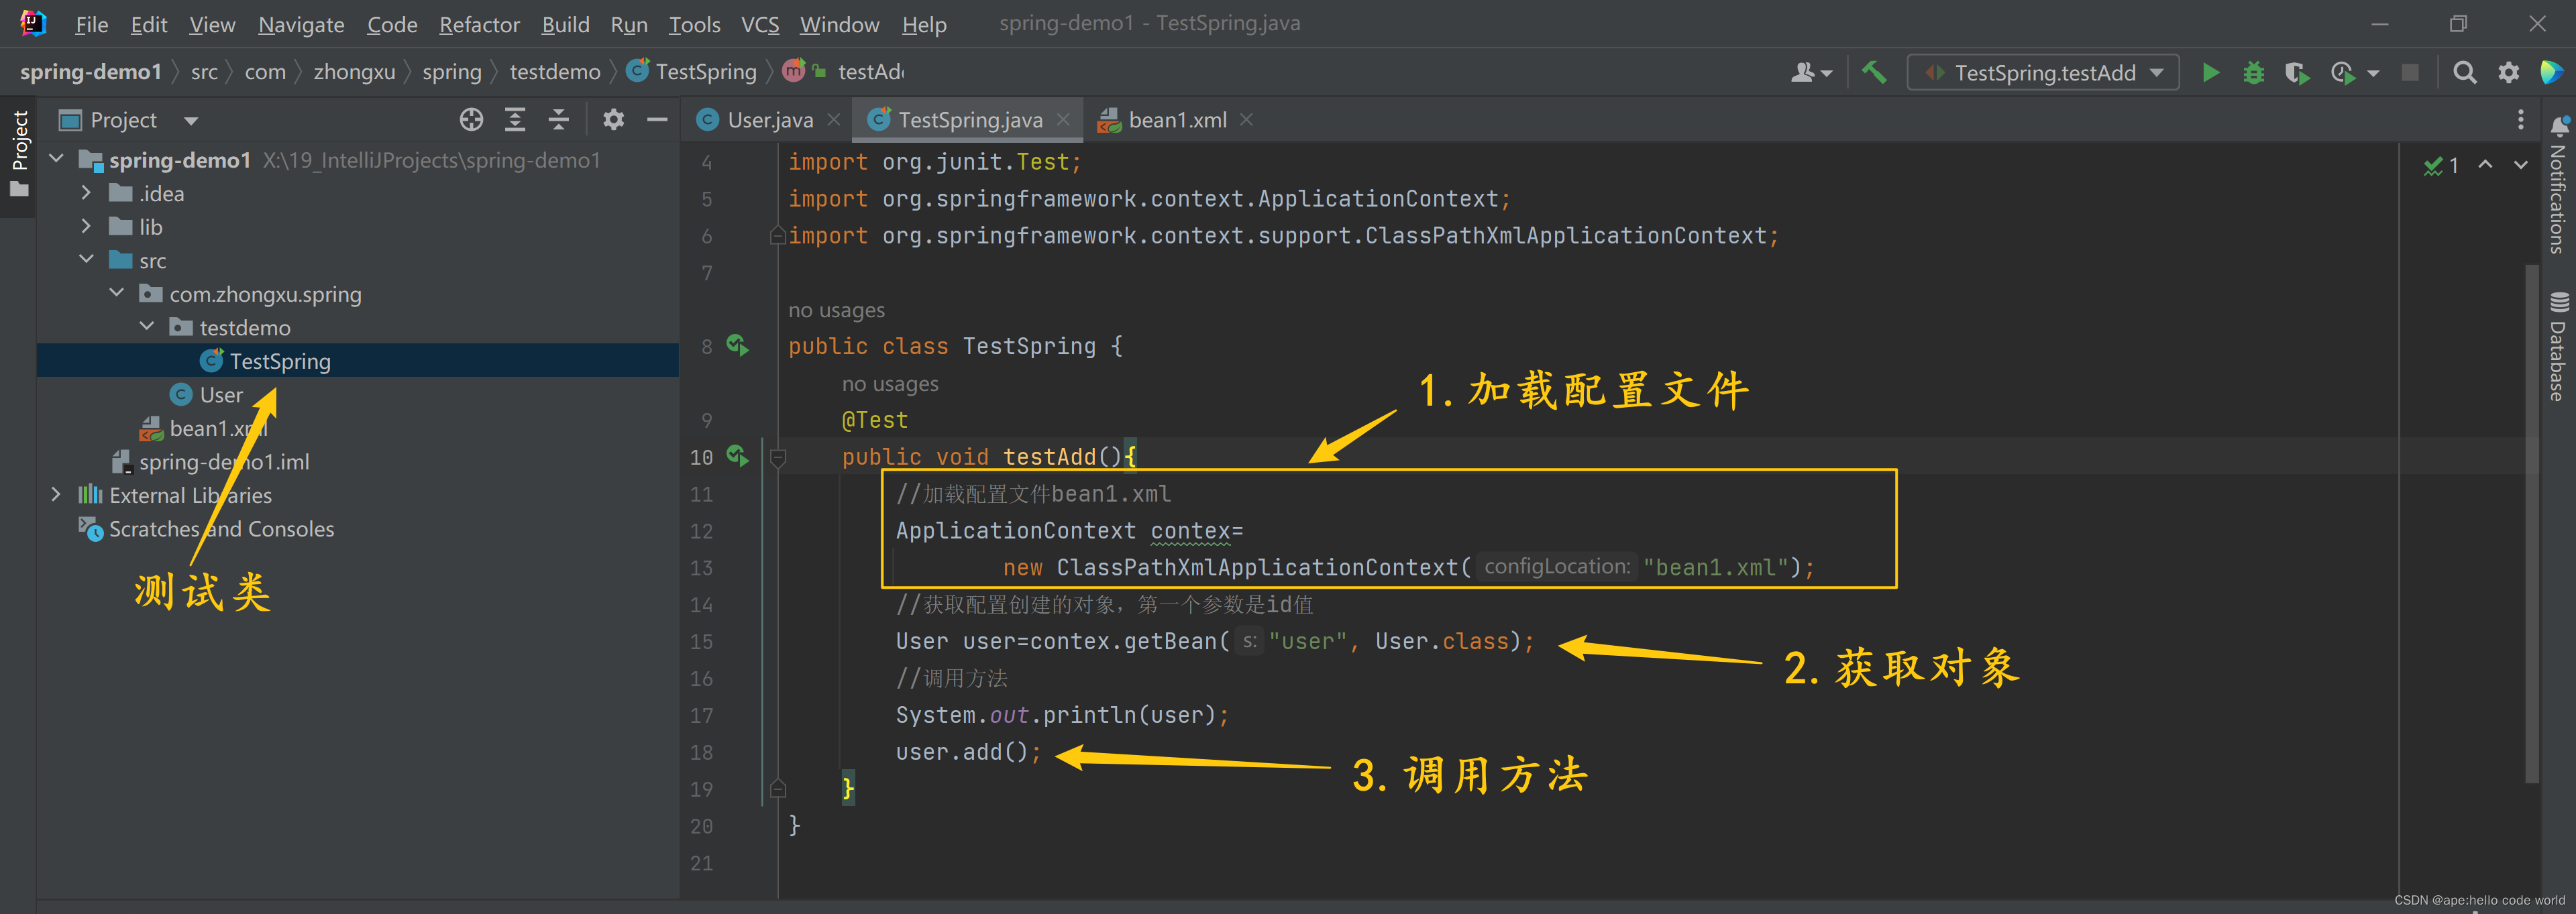Run with Coverage shield icon
Viewport: 2576px width, 914px height.
[2297, 73]
